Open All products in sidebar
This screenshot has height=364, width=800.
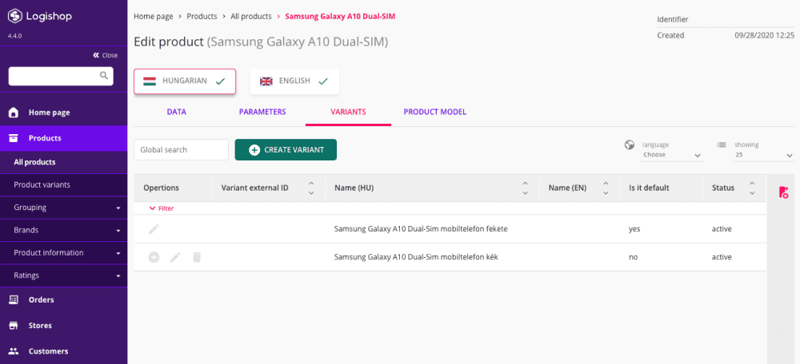[64, 162]
